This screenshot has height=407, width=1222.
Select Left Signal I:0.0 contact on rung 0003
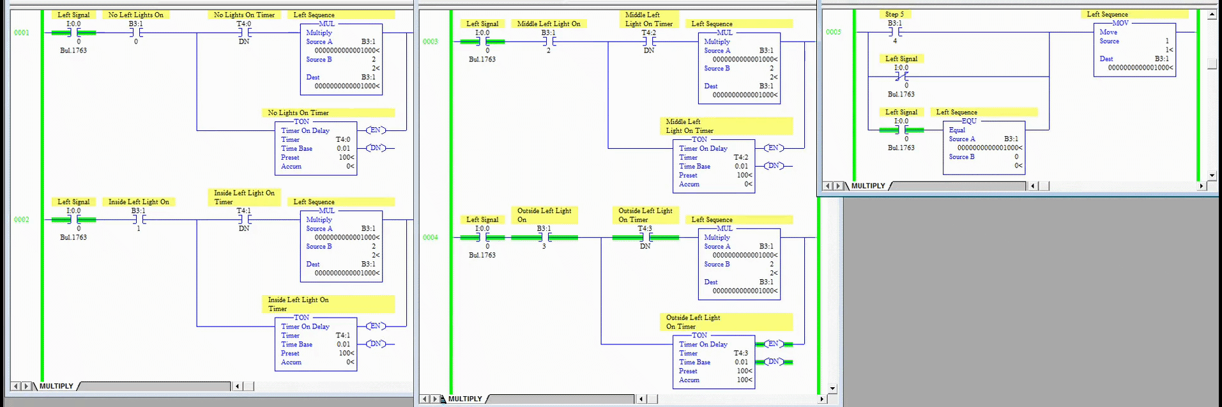(483, 42)
